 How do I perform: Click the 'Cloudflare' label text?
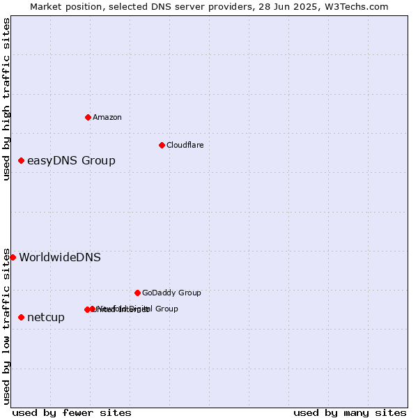tap(185, 145)
